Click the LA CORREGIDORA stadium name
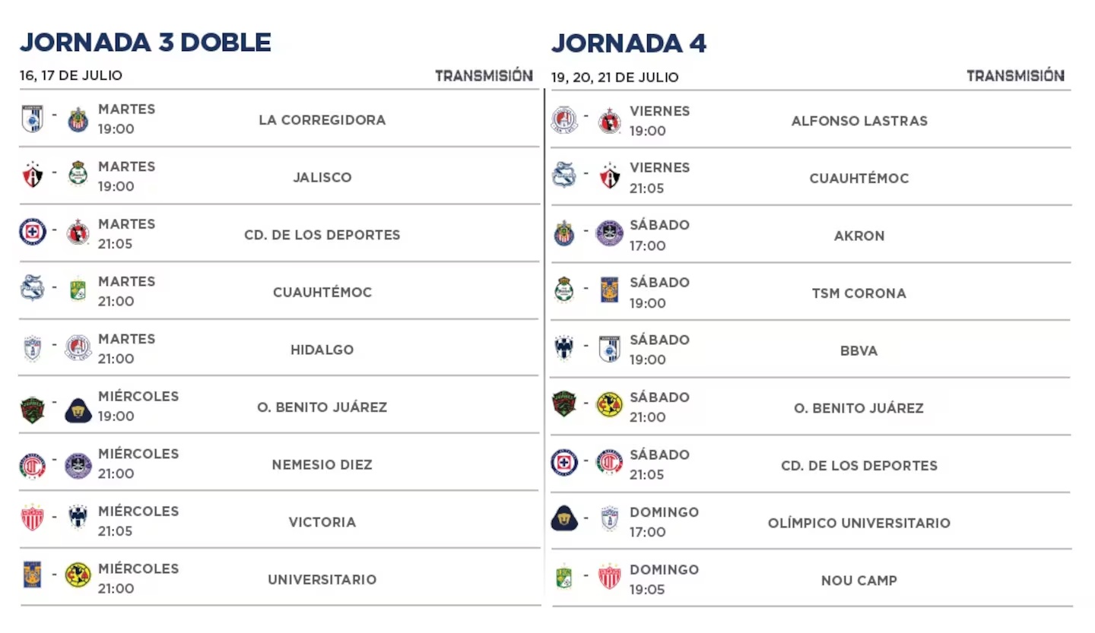Viewport: 1095px width, 633px height. tap(322, 120)
